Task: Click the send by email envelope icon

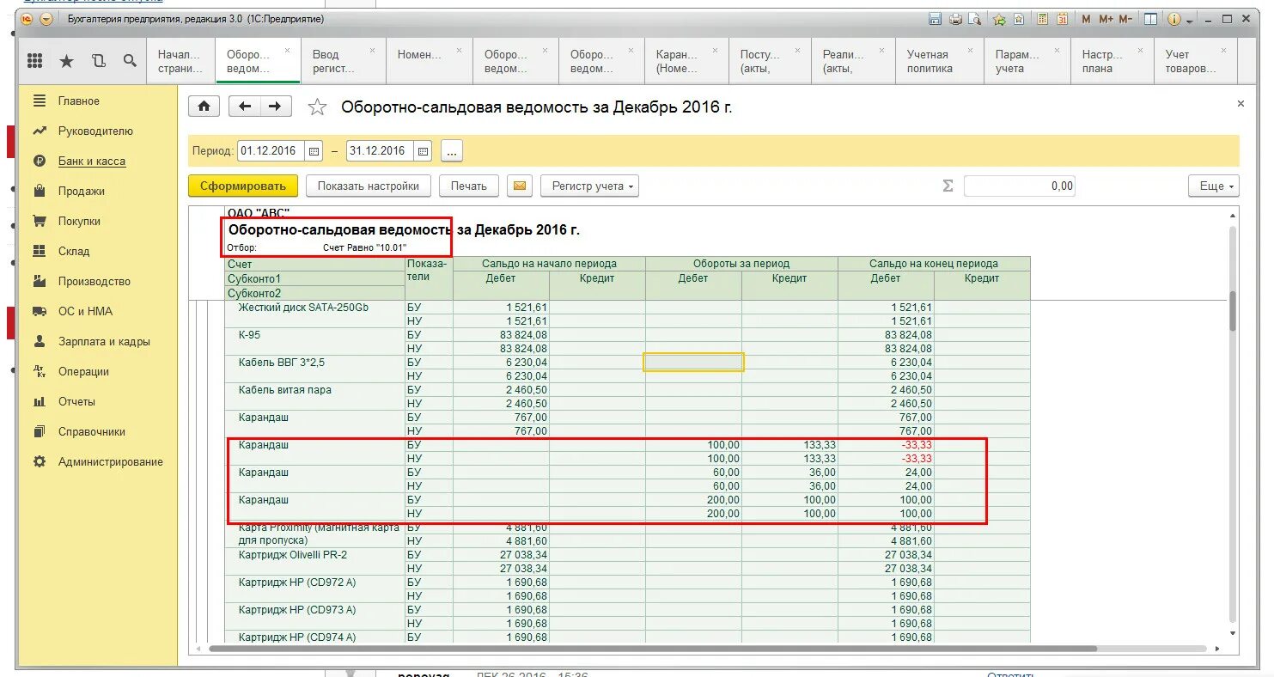Action: click(x=520, y=186)
